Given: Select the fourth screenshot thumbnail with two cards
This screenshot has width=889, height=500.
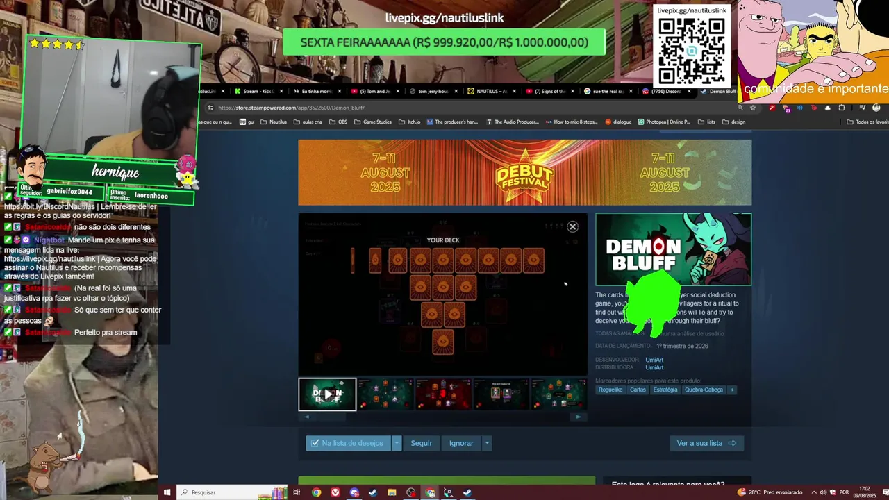Looking at the screenshot, I should tap(501, 394).
